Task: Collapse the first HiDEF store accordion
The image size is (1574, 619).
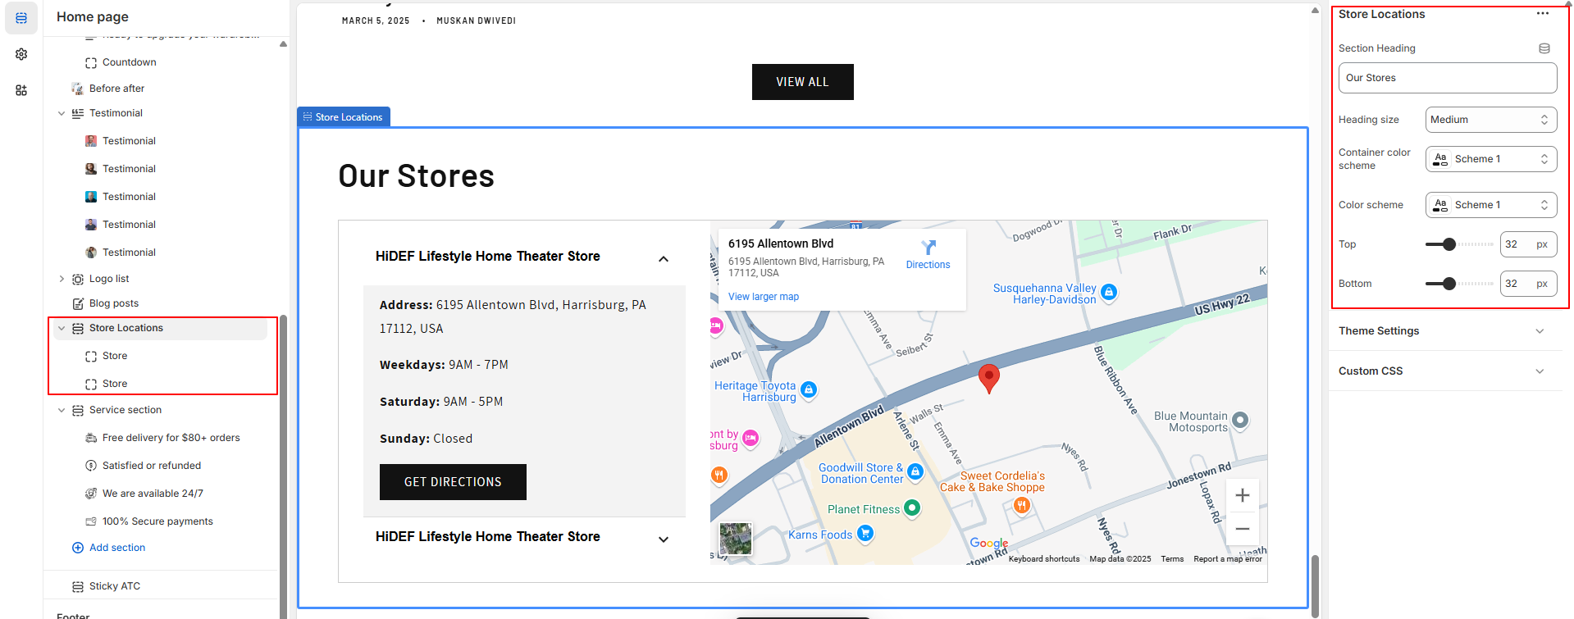Action: [x=664, y=259]
